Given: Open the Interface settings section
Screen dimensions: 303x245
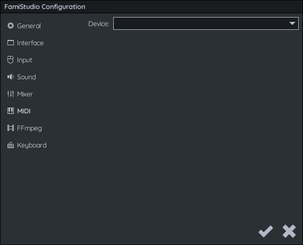Looking at the screenshot, I should click(30, 43).
